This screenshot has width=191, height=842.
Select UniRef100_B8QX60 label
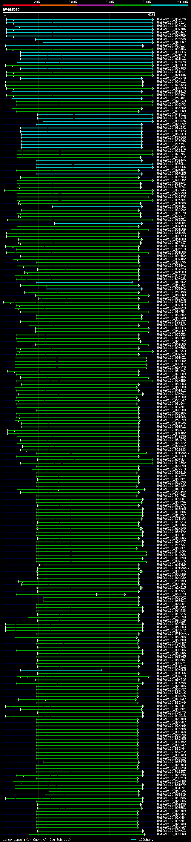coord(171,732)
